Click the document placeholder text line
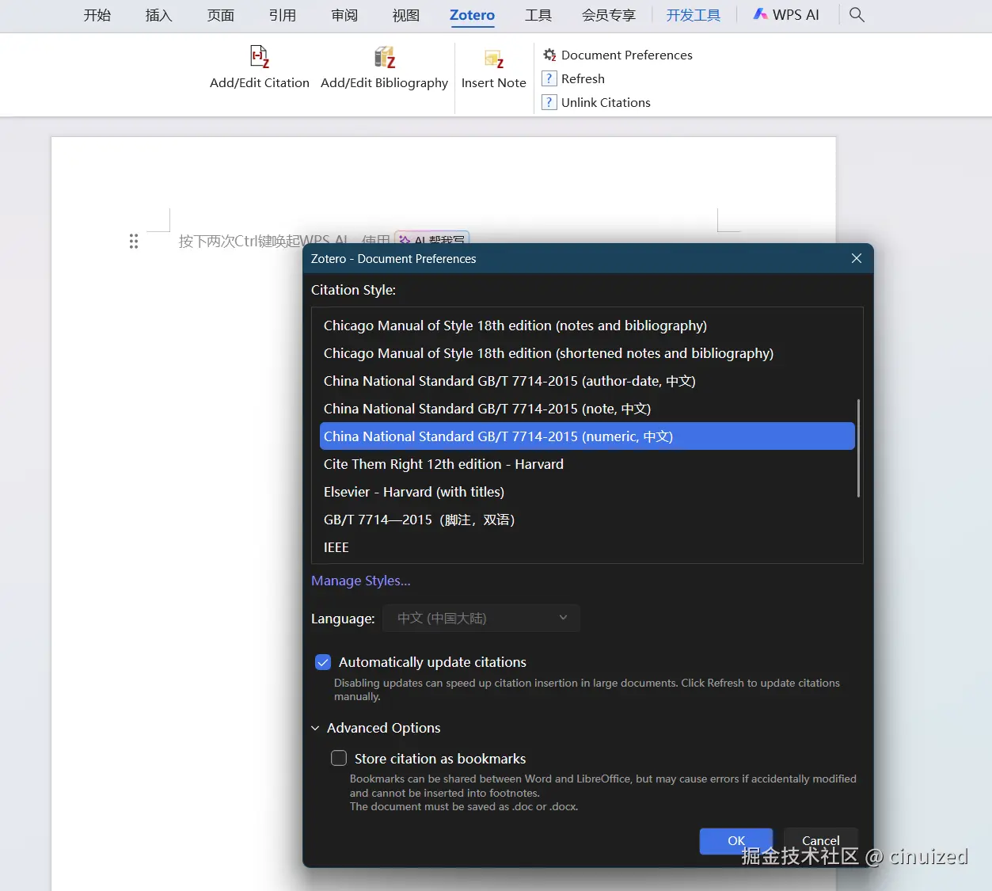 pos(283,240)
